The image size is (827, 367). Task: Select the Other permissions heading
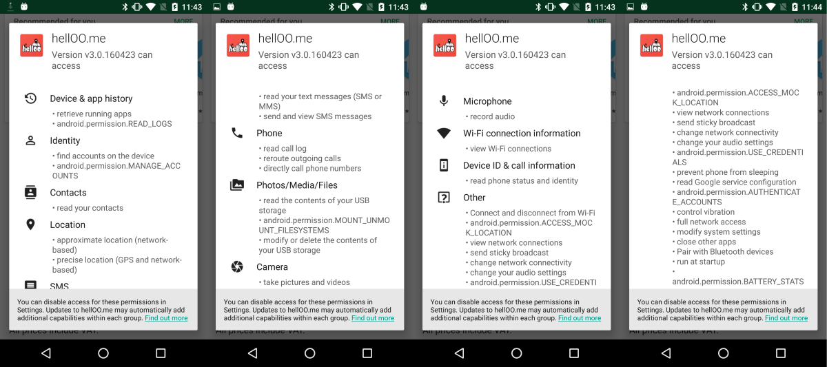tap(474, 198)
